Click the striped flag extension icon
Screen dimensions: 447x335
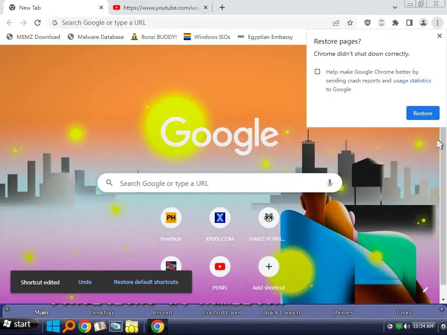tap(382, 23)
